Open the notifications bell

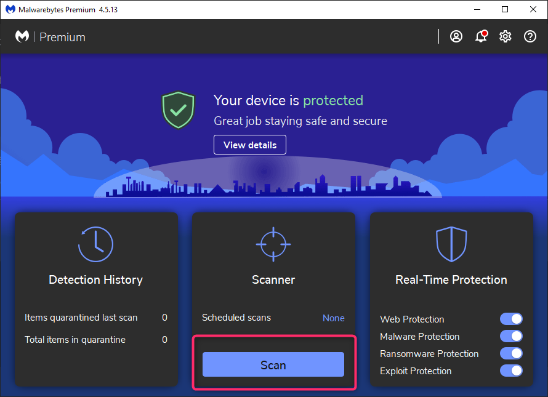click(x=482, y=36)
